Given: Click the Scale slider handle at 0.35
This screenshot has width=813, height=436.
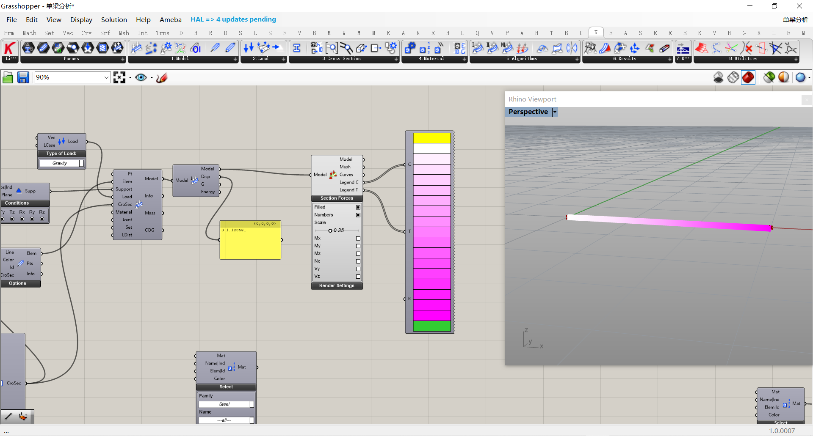Looking at the screenshot, I should click(330, 230).
